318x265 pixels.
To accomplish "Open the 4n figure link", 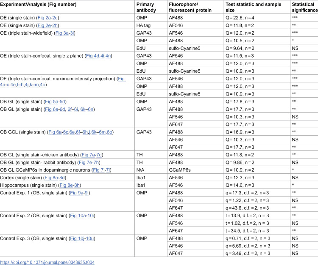I will click(108, 56).
